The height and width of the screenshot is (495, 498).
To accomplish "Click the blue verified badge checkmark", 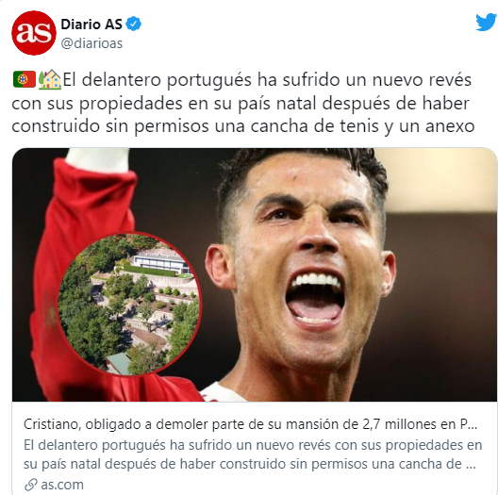I will [134, 24].
